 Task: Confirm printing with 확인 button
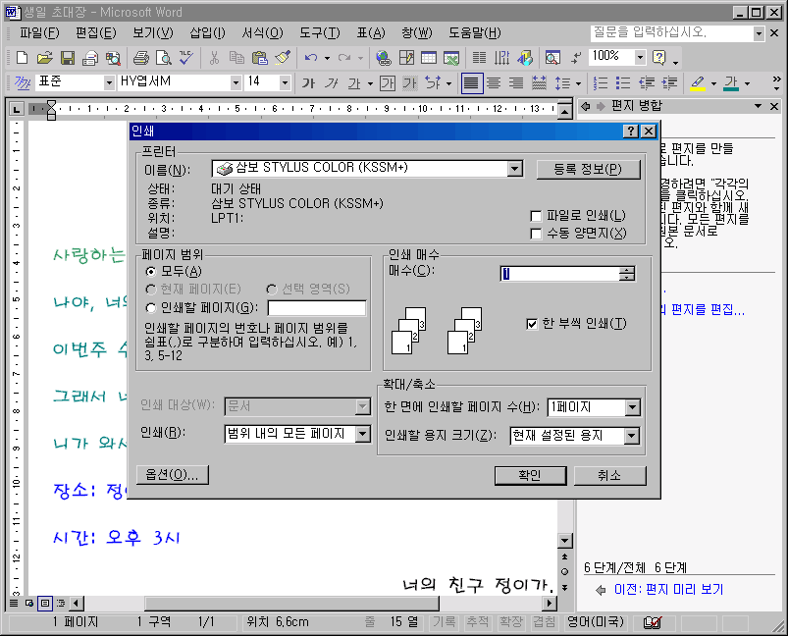pyautogui.click(x=530, y=476)
